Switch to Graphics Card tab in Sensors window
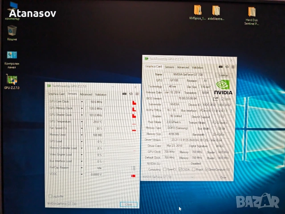This screenshot has width=285, height=214. pyautogui.click(x=56, y=94)
